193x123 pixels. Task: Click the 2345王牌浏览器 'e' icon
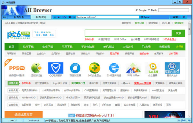tap(114, 68)
